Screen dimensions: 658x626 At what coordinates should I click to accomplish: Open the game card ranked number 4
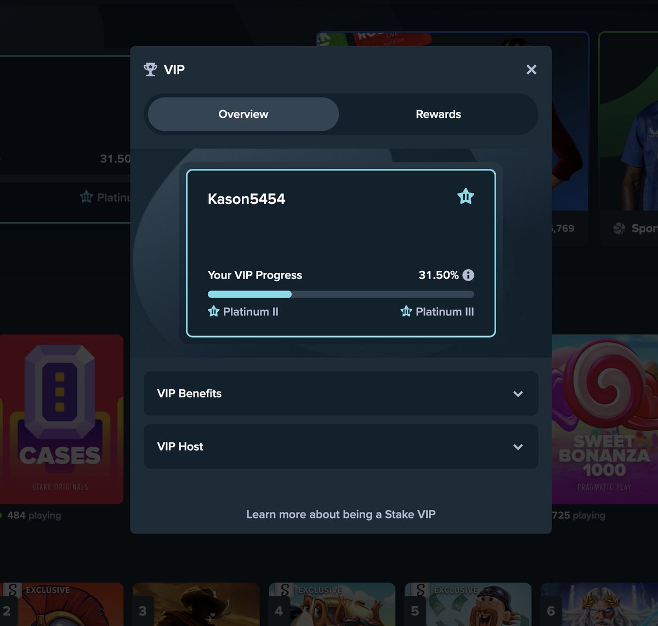pyautogui.click(x=332, y=604)
